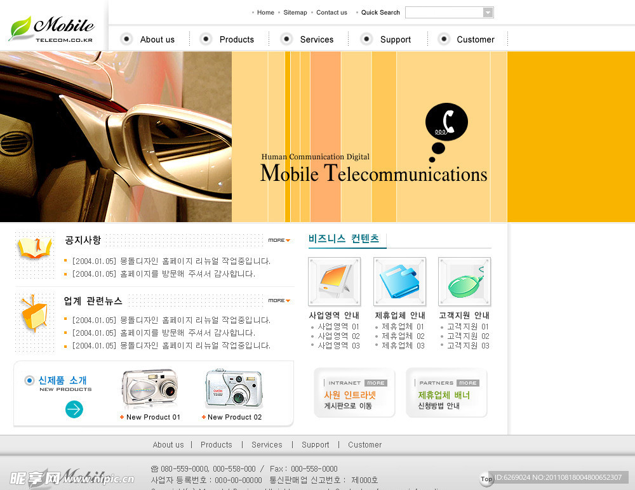Click About us in footer navigation

[168, 445]
